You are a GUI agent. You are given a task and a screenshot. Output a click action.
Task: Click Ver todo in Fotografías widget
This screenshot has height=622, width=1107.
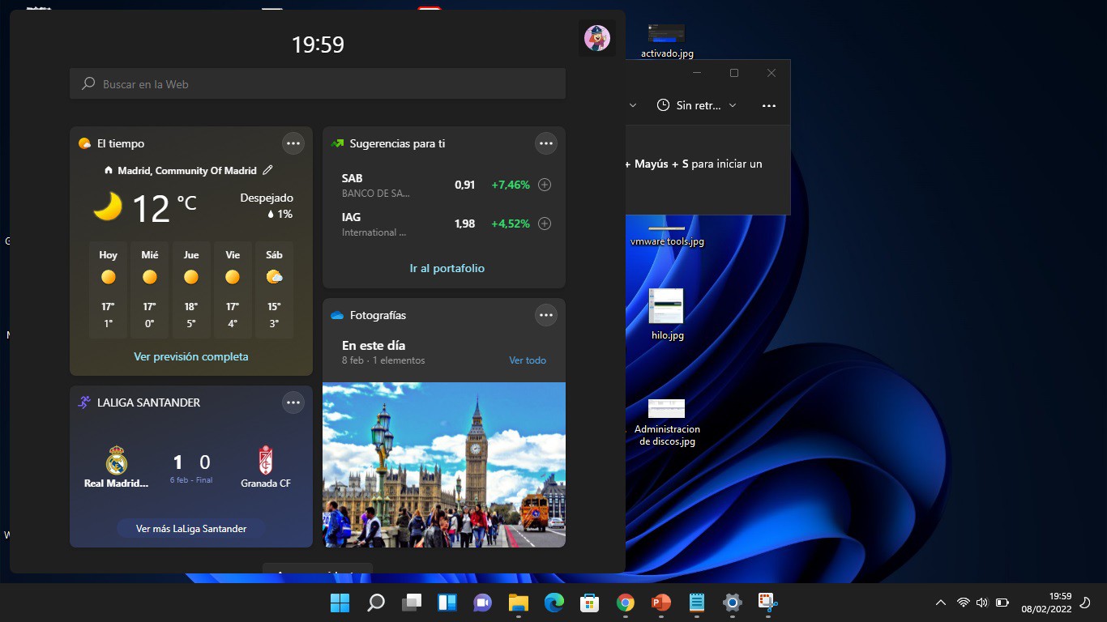tap(527, 360)
